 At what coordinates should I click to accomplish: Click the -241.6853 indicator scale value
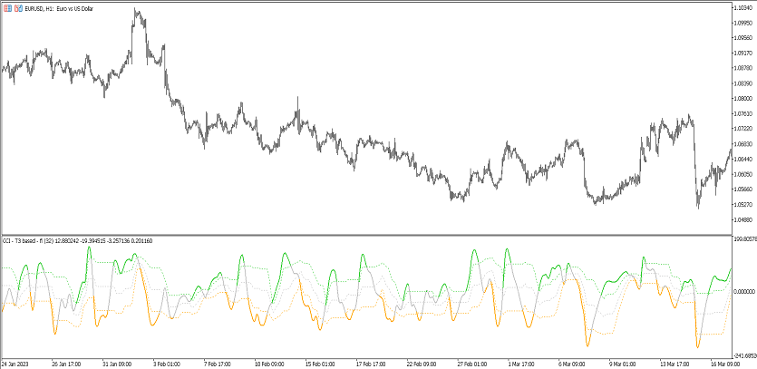742,355
